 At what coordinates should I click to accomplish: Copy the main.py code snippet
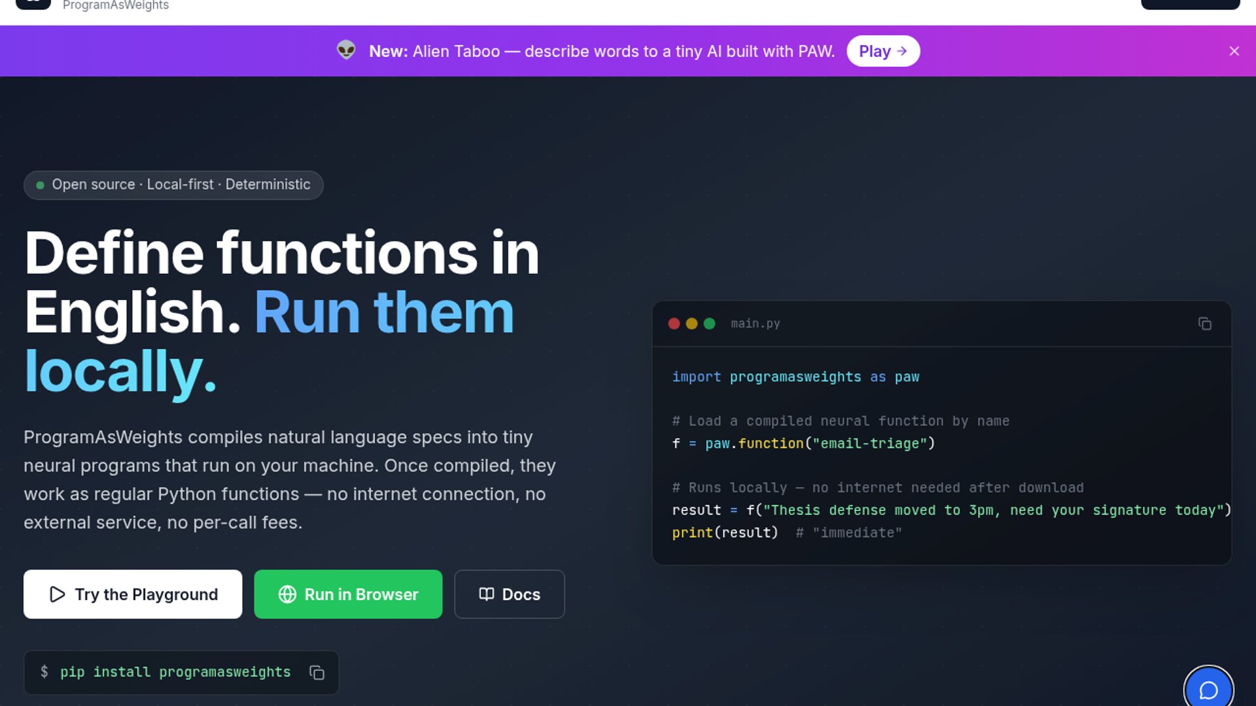1204,324
